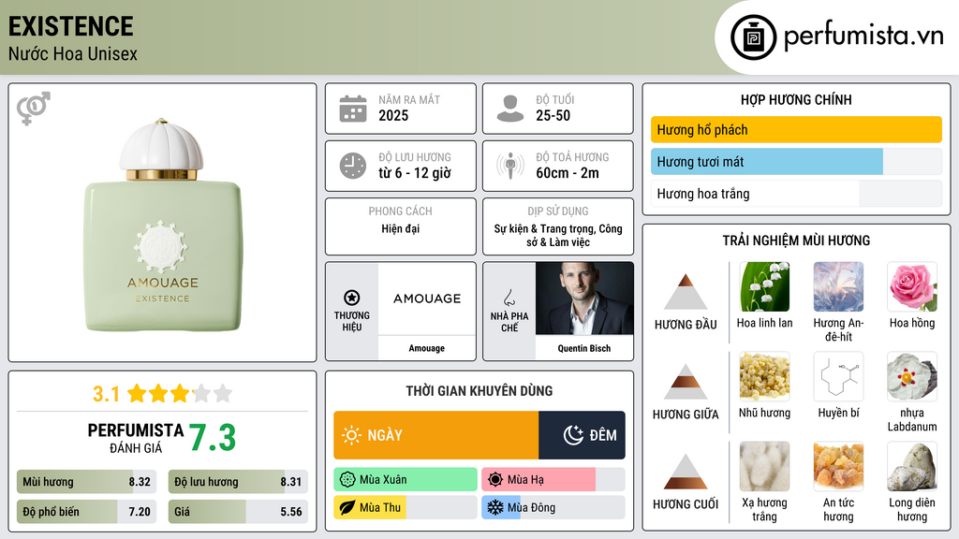
Task: Click the flower icon for Mùa Xuân
Action: click(x=347, y=480)
